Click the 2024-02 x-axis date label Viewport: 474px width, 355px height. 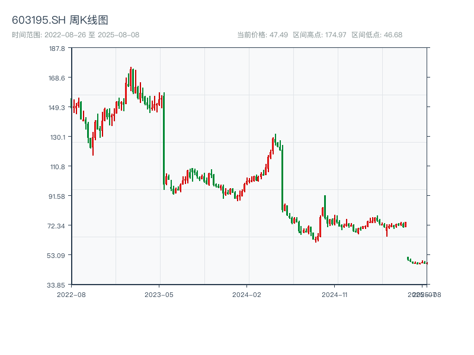(x=247, y=294)
